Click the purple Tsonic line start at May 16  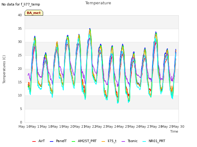tap(28, 75)
